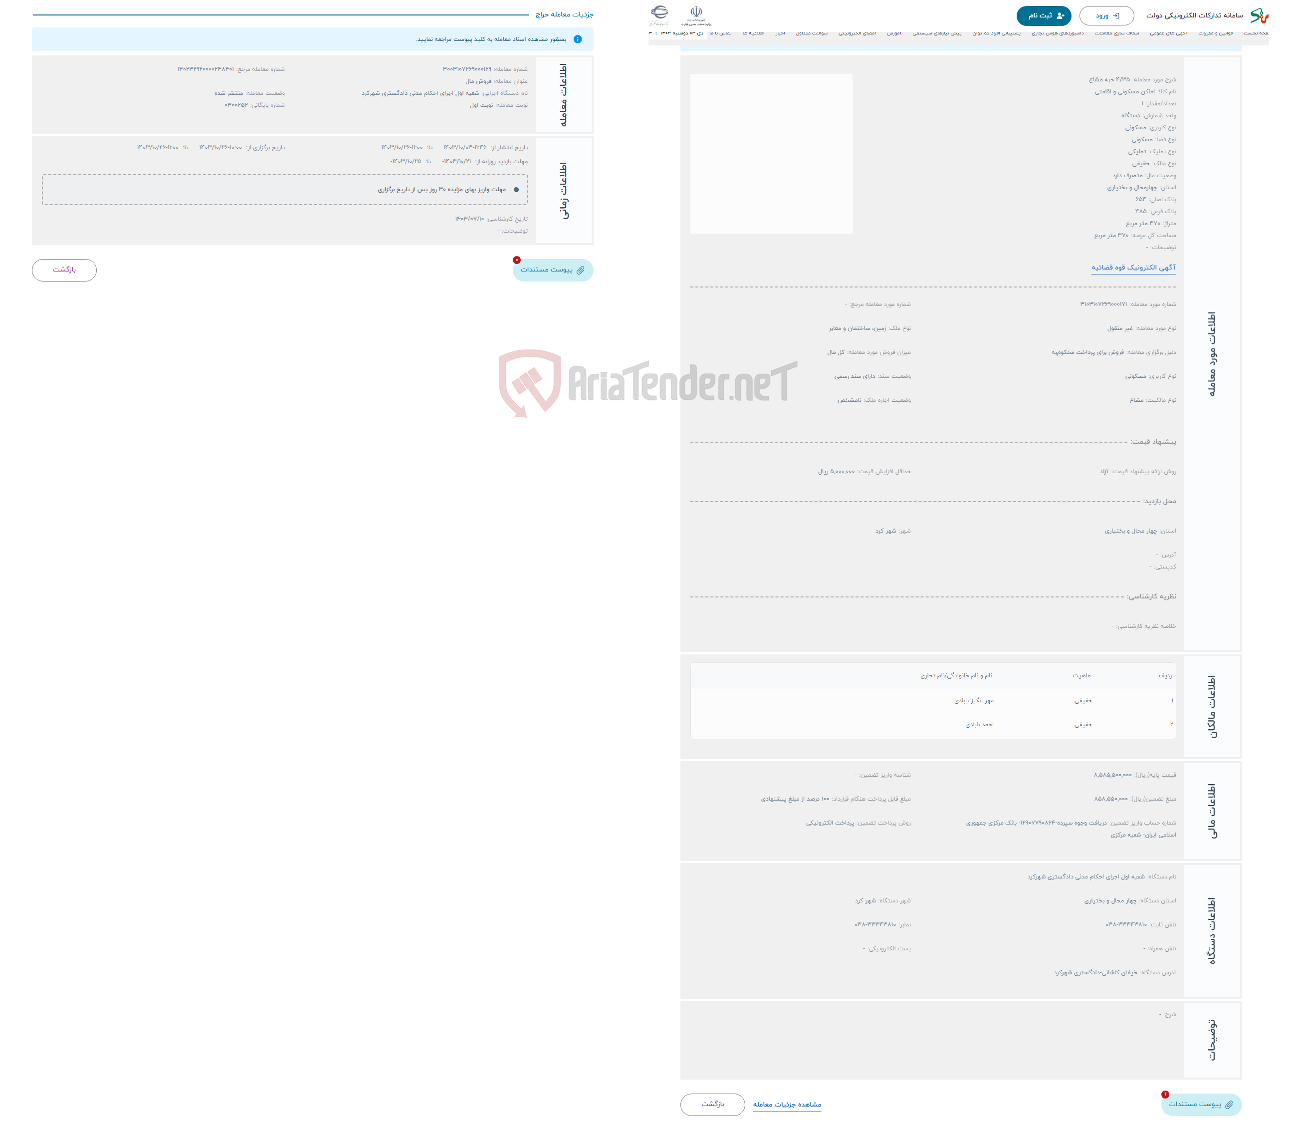The width and height of the screenshot is (1297, 1128).
Task: Click the بازگشت back button on left panel
Action: (63, 270)
